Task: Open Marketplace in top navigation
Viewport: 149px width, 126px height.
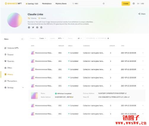Action: (47, 4)
